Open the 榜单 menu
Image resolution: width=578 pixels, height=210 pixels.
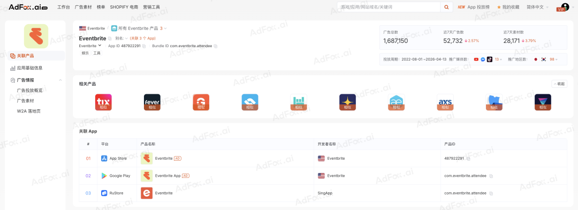[101, 7]
